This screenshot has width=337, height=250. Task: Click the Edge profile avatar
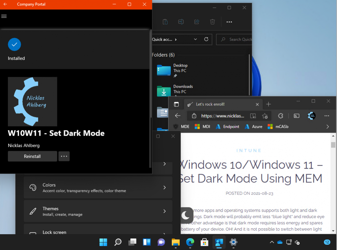311,116
